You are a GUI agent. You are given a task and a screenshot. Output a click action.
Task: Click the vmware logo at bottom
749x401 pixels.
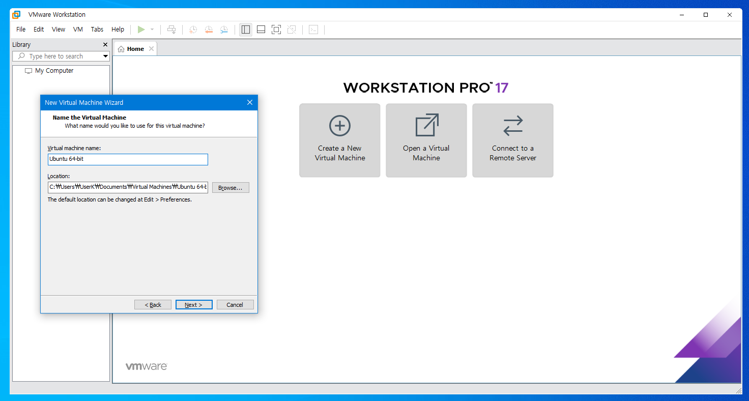[x=147, y=366]
